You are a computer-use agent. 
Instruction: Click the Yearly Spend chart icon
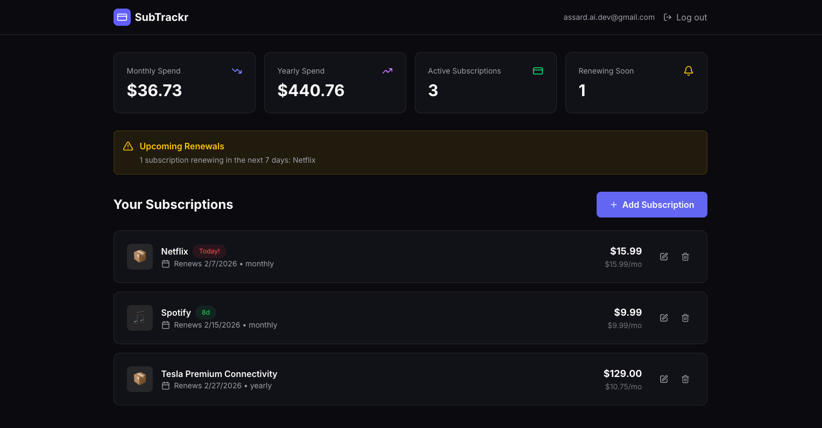[387, 71]
